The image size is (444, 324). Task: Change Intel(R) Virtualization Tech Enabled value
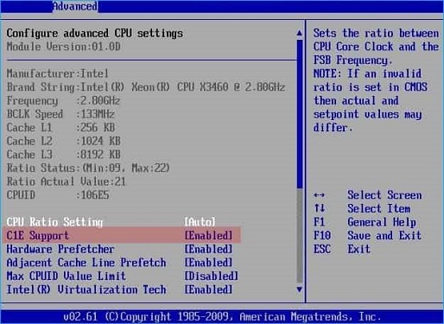[x=208, y=289]
